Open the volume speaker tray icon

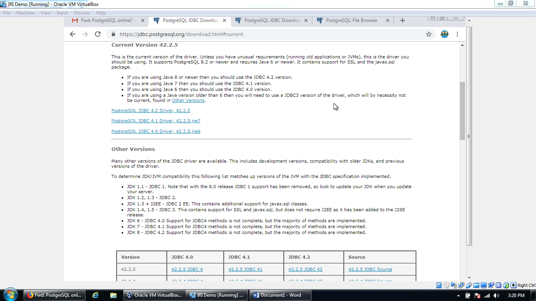pos(496,296)
